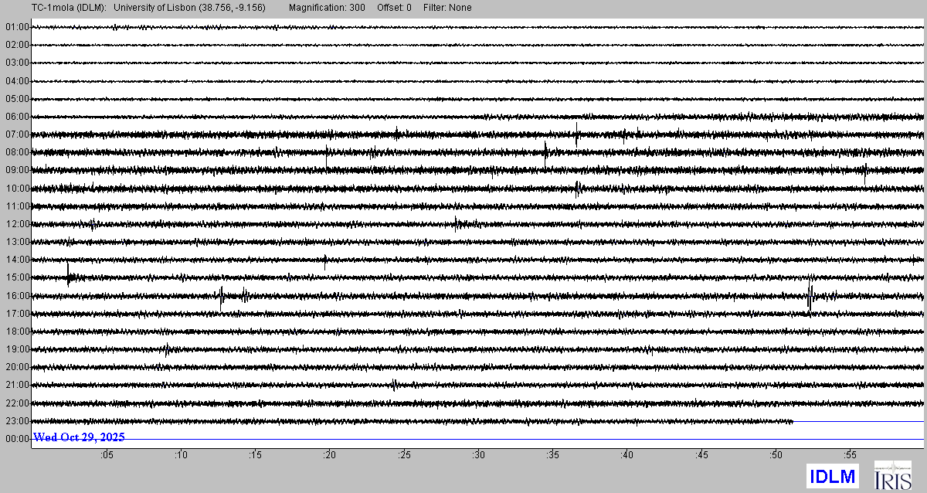Image resolution: width=927 pixels, height=493 pixels.
Task: Click the Offset: 0 header text
Action: [x=394, y=8]
